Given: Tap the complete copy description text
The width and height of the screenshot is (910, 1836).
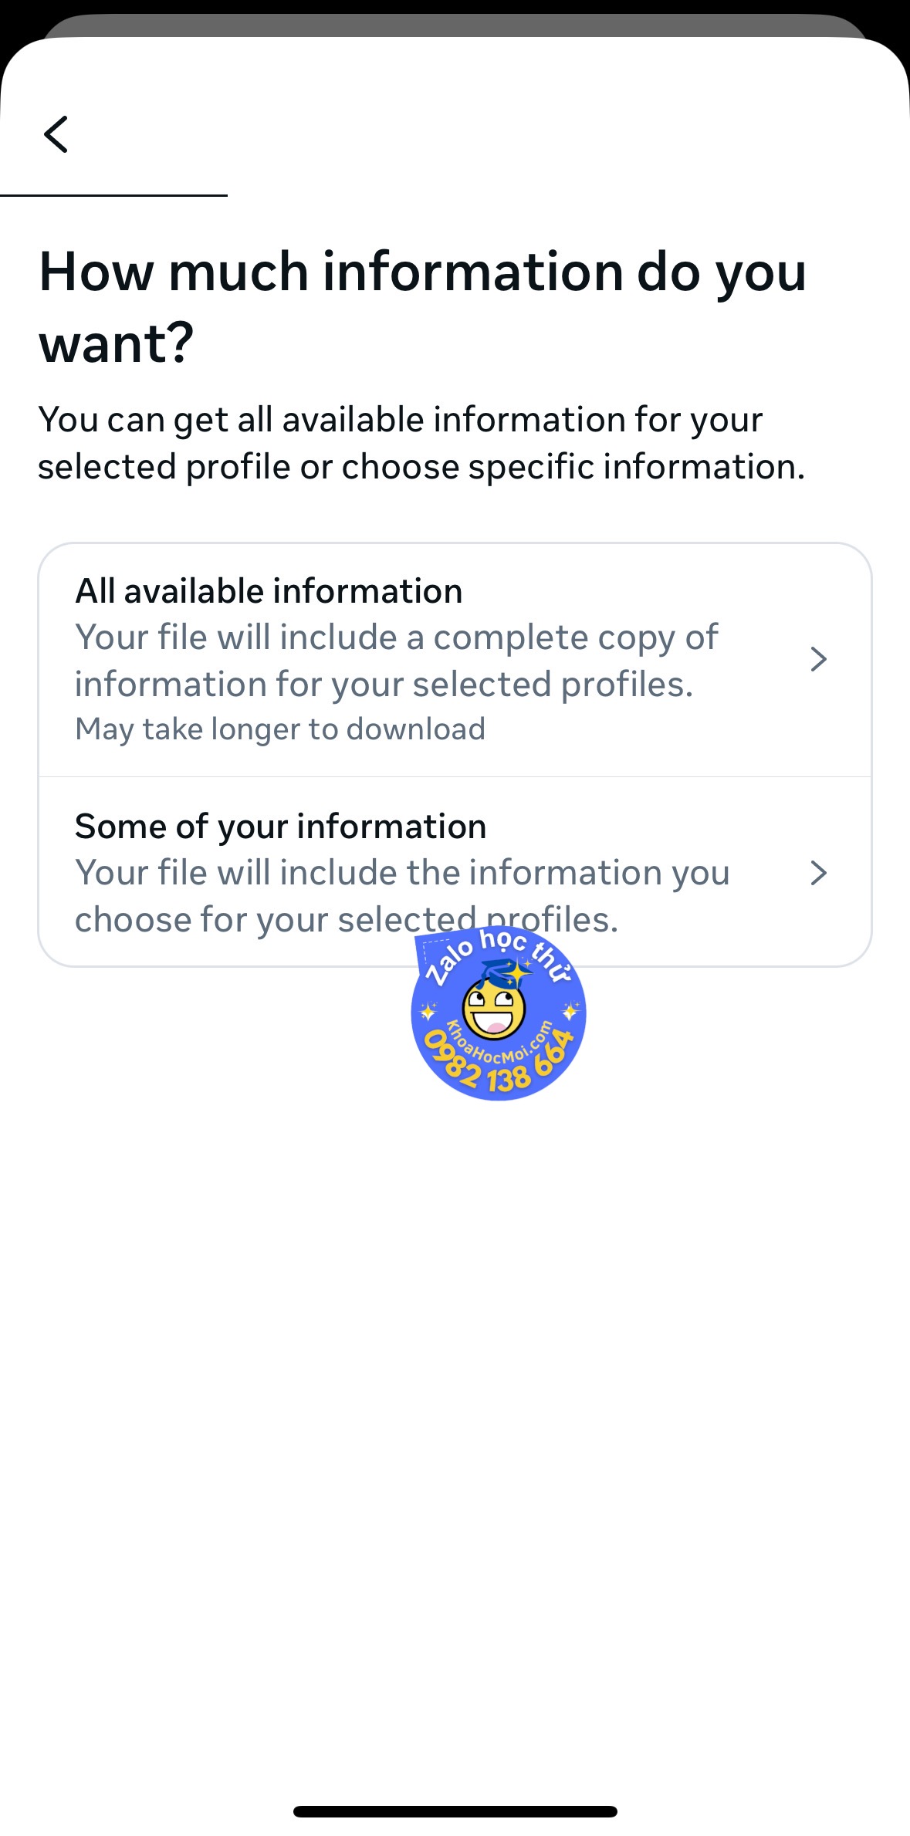Looking at the screenshot, I should [x=396, y=661].
